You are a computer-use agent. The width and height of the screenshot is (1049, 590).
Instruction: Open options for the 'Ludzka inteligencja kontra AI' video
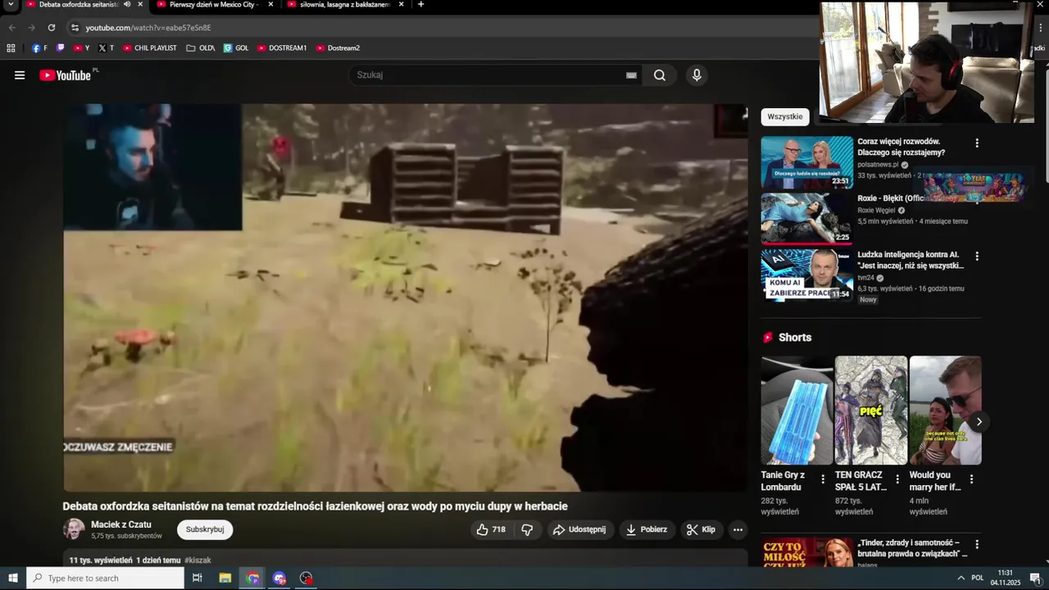coord(977,256)
